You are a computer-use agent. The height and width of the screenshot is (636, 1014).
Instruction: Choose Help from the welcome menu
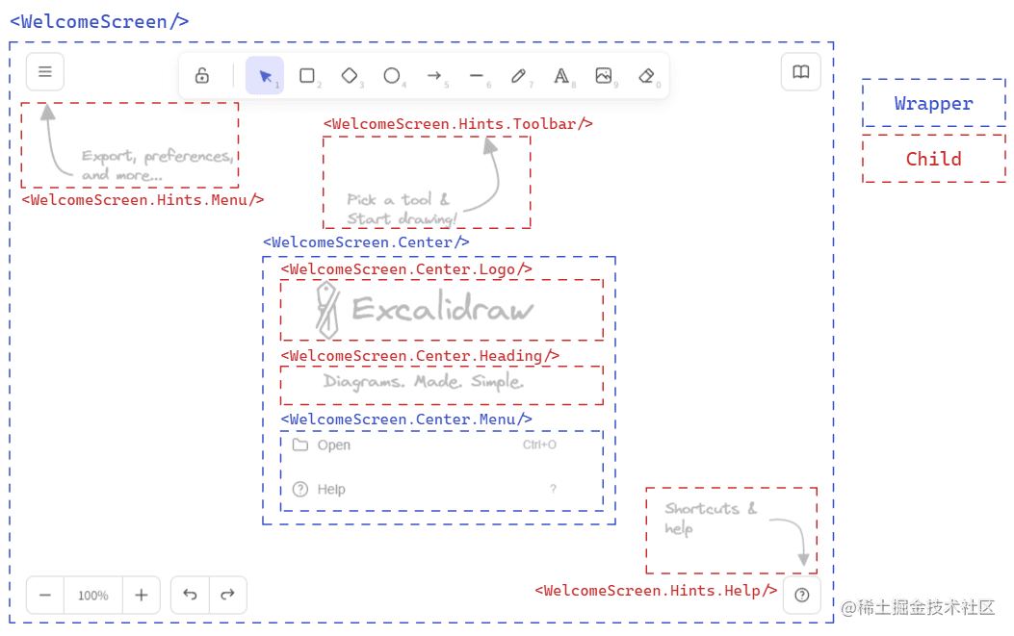pos(425,490)
